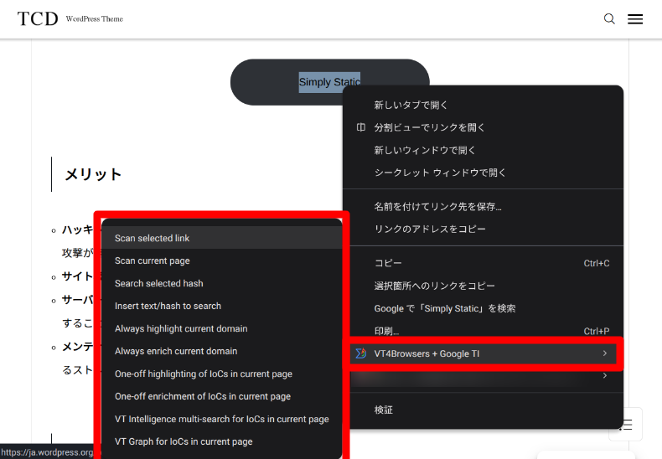Choose コピー in the context menu
Screen dimensions: 662x459
tap(483, 263)
